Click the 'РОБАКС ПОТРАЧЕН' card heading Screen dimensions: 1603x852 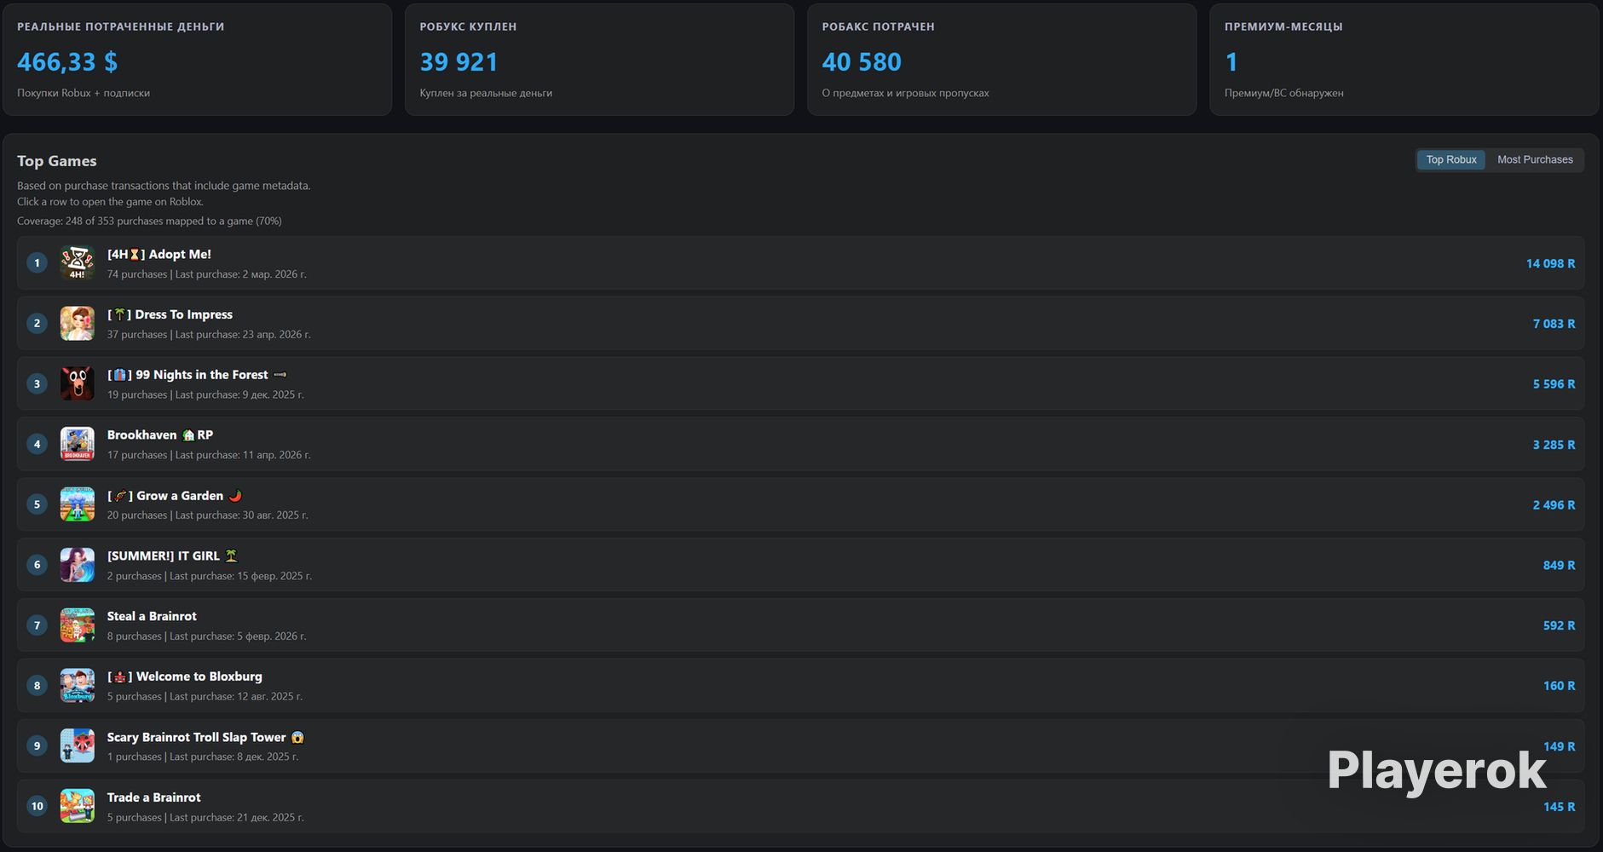[x=878, y=26]
